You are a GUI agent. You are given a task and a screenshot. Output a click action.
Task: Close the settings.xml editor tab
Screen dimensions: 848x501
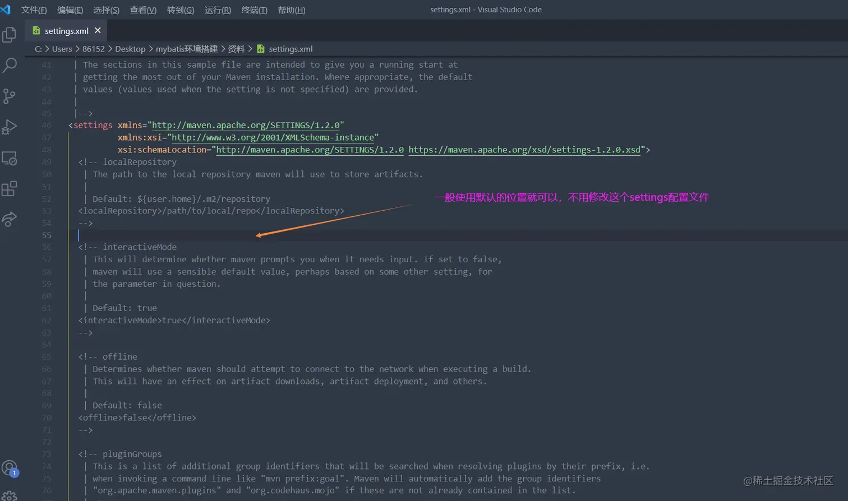point(98,30)
